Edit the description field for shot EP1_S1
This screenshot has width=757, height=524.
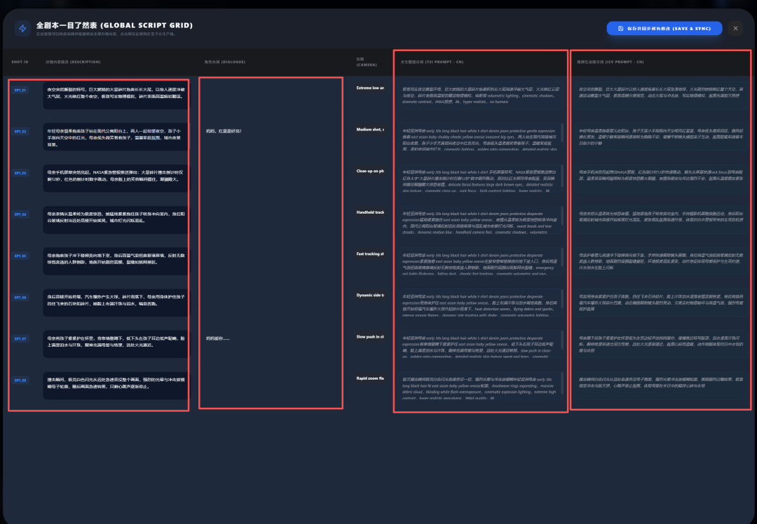pyautogui.click(x=116, y=95)
